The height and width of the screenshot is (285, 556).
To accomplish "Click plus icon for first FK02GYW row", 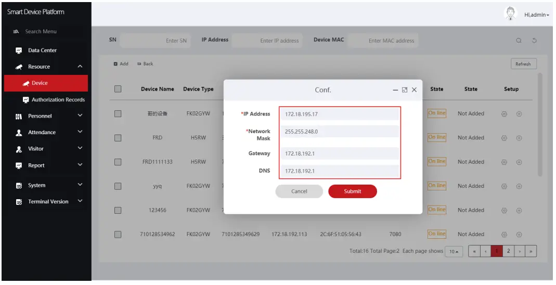I will (x=519, y=114).
